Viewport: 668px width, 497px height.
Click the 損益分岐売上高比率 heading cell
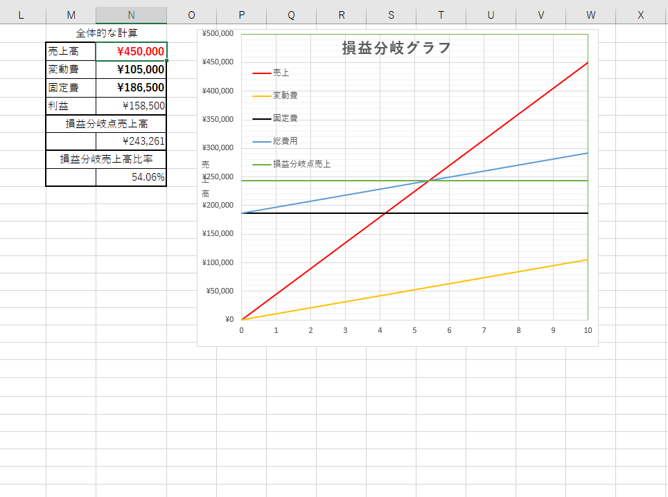point(107,159)
